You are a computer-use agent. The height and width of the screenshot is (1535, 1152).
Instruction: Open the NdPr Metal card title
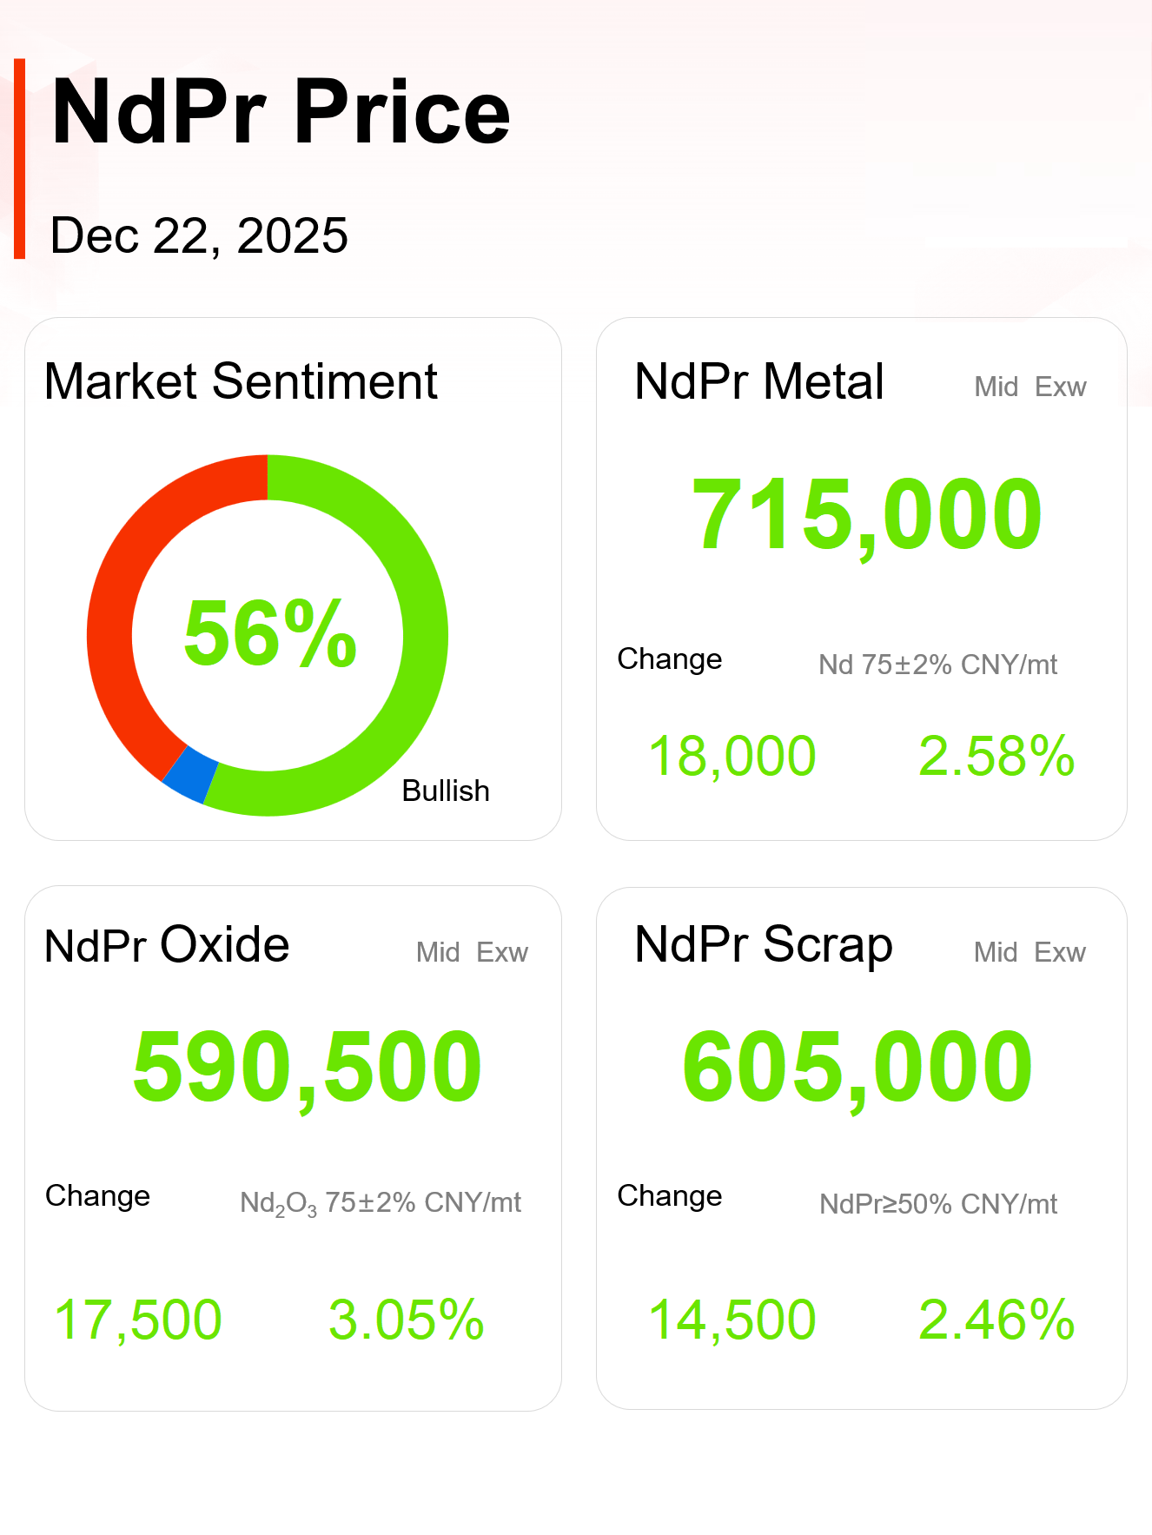(759, 381)
